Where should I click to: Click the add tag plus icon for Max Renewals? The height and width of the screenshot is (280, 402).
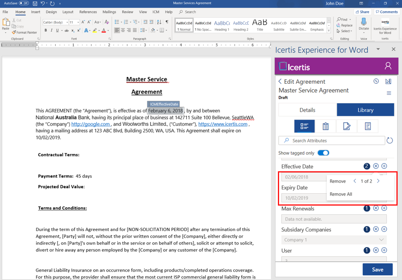(384, 208)
